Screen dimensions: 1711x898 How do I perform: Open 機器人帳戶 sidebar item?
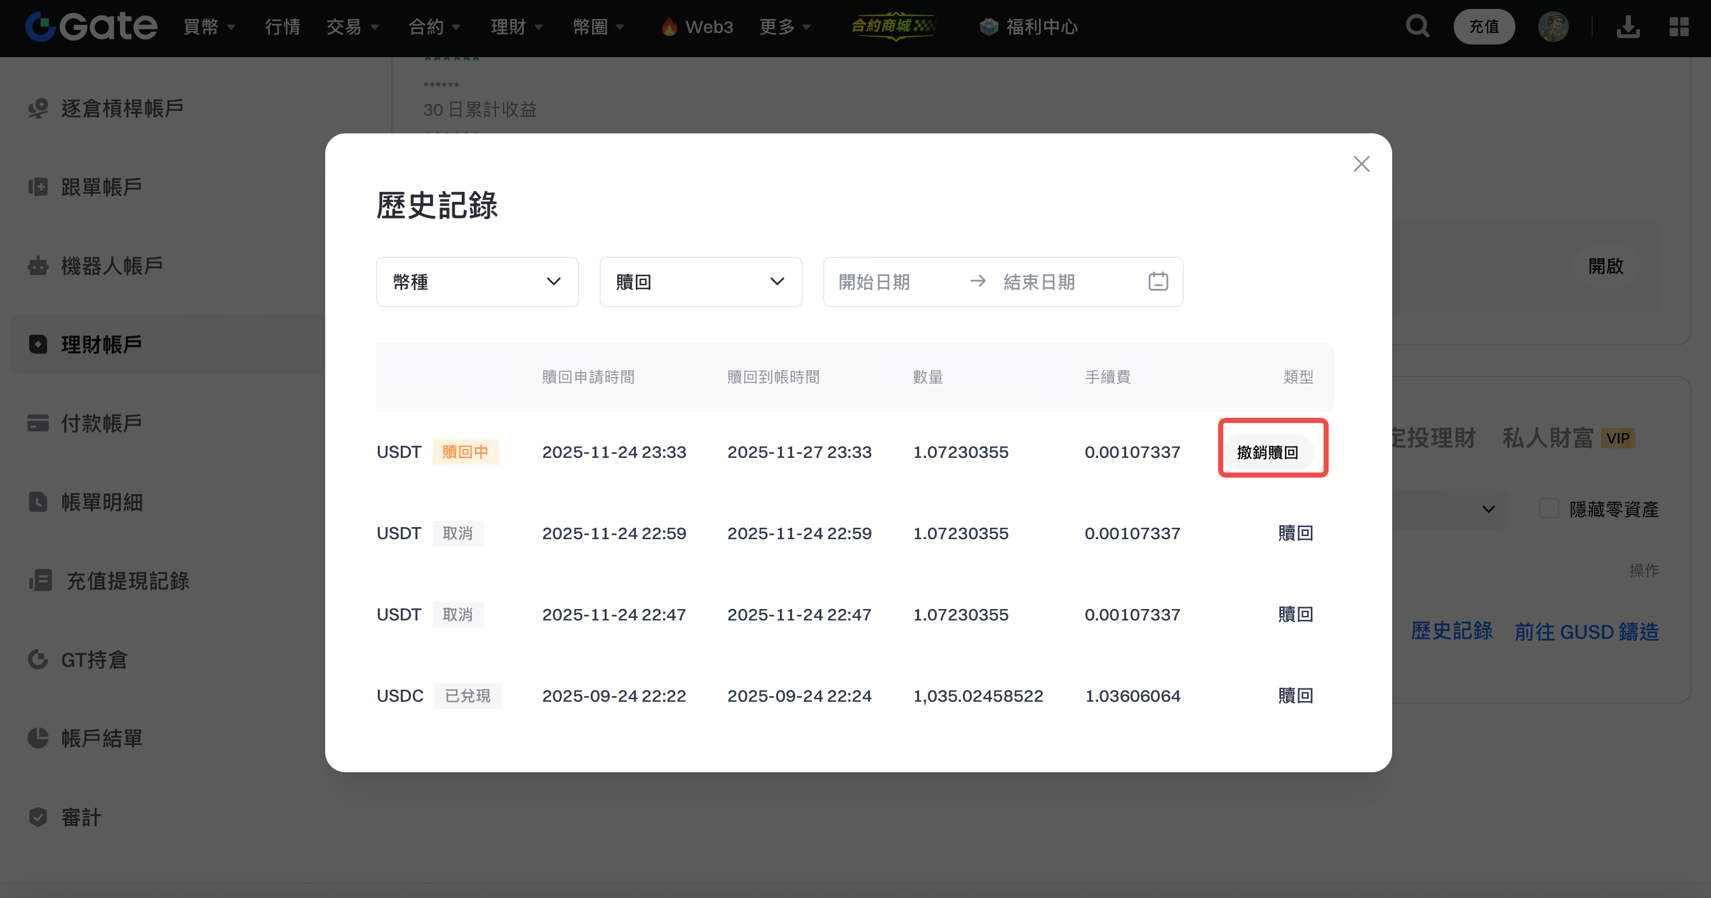[x=112, y=265]
